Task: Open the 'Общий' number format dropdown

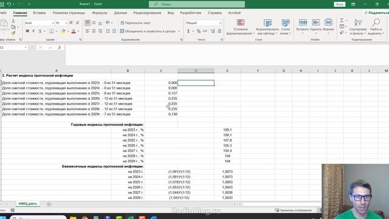Action: click(x=220, y=23)
